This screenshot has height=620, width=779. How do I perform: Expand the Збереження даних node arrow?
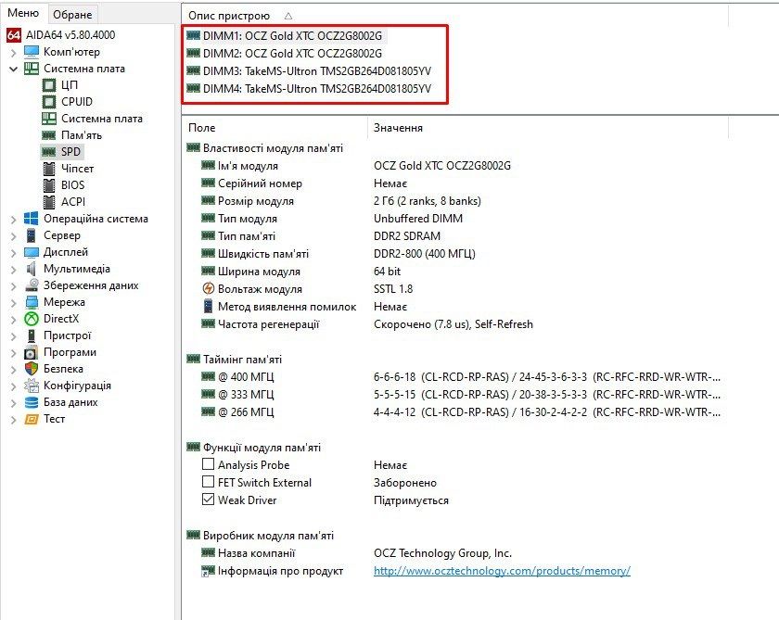13,286
